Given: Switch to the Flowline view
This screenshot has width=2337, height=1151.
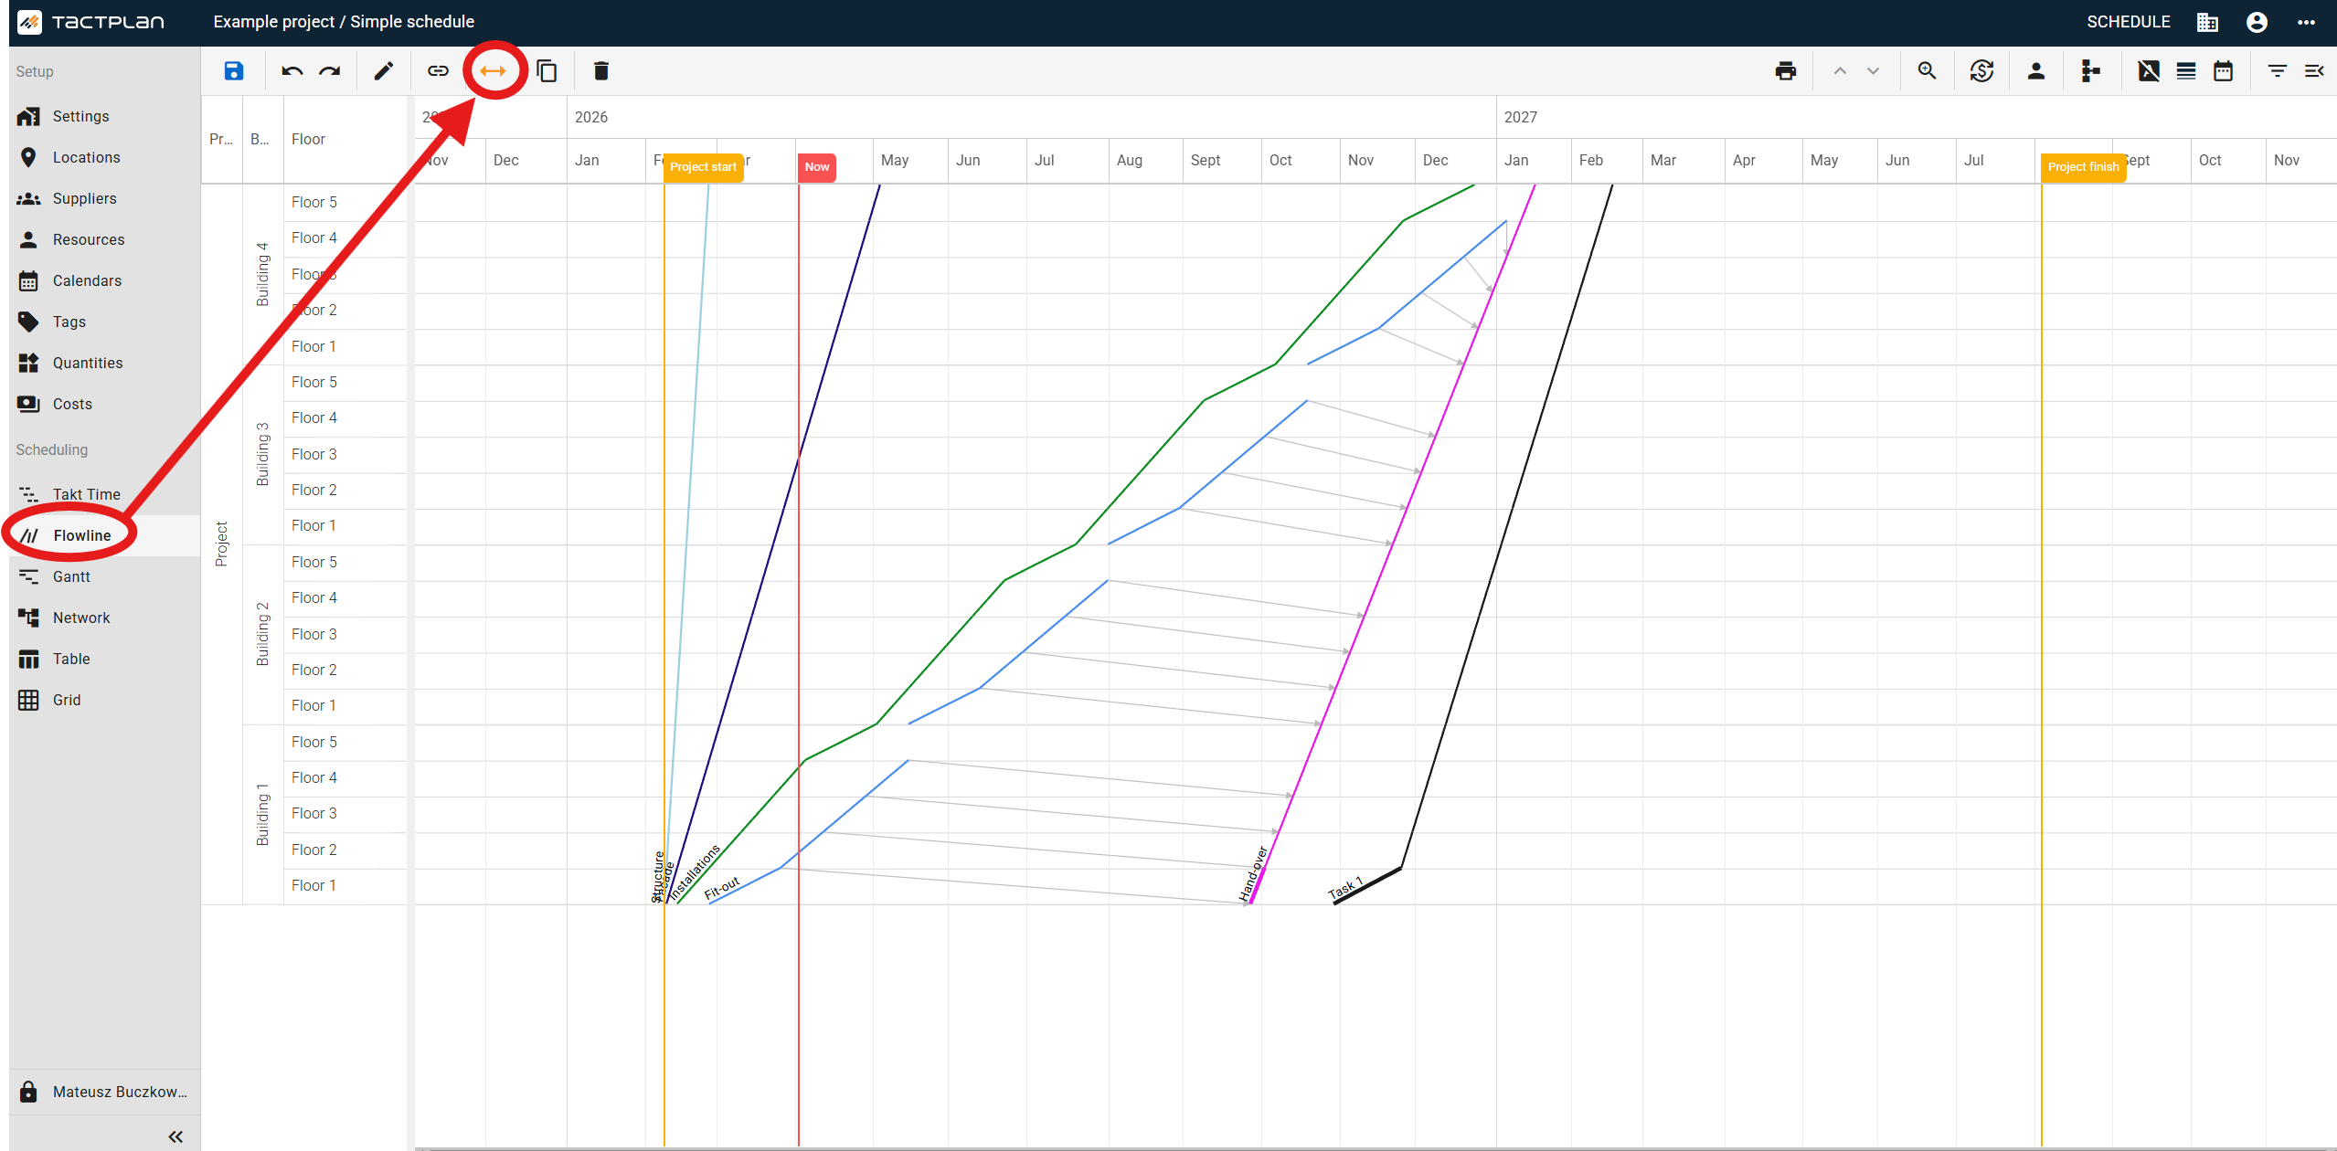Looking at the screenshot, I should [104, 535].
